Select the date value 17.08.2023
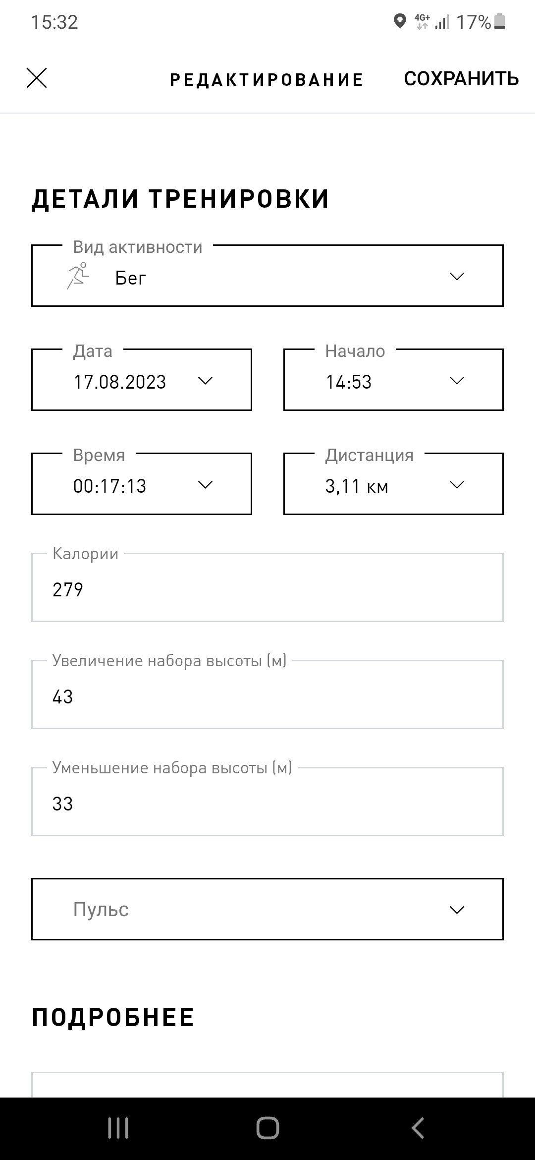This screenshot has width=535, height=1160. tap(119, 382)
